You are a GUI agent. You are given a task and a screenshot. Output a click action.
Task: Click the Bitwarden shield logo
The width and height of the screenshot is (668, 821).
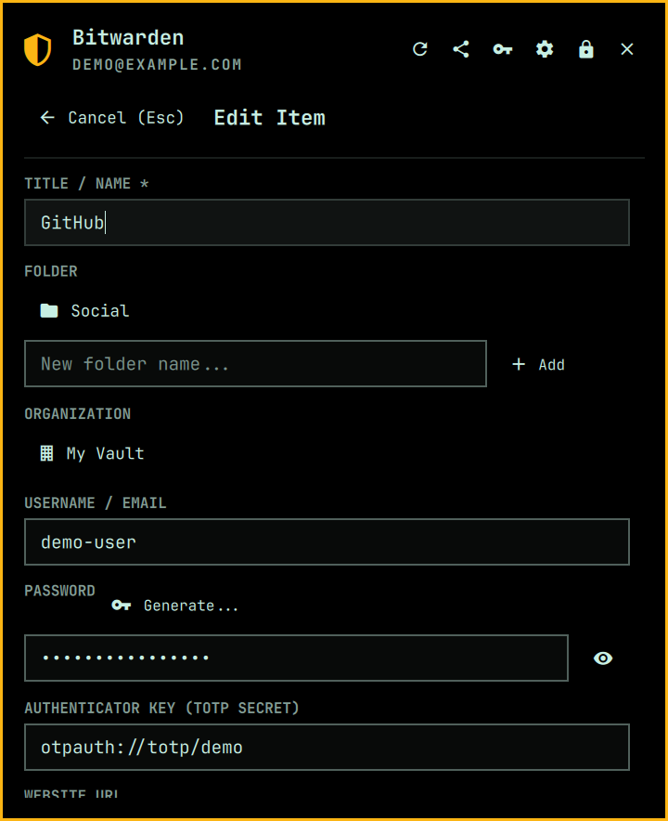(38, 50)
